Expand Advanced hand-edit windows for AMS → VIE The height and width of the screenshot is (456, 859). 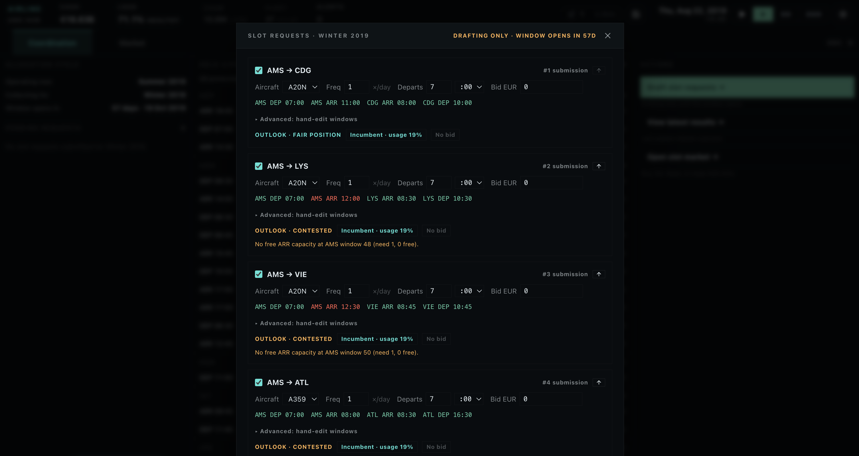(x=306, y=323)
